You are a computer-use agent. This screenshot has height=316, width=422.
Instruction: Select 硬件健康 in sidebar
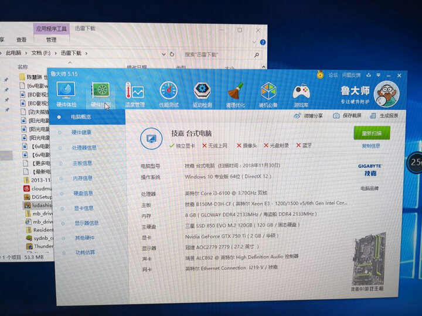[x=81, y=132]
